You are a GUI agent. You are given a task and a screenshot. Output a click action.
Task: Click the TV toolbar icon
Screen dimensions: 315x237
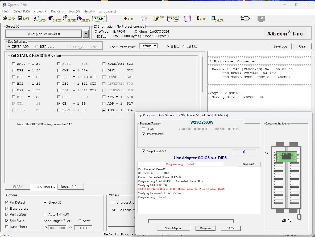coord(261,18)
